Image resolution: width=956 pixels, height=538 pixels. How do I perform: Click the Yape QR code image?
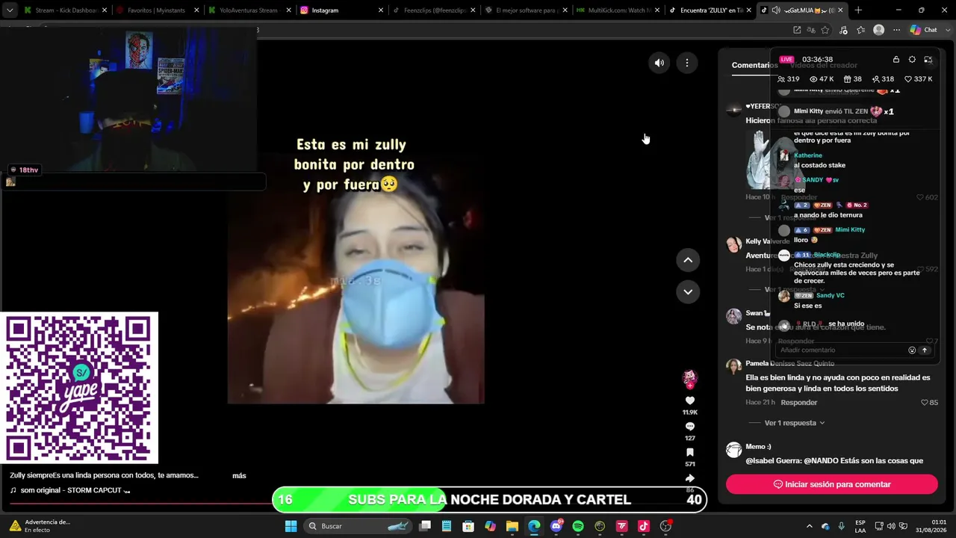[x=79, y=388]
